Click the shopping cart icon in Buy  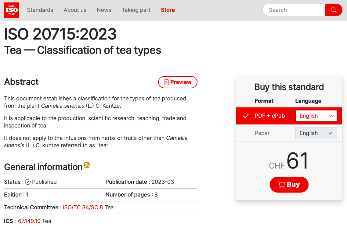click(x=281, y=185)
